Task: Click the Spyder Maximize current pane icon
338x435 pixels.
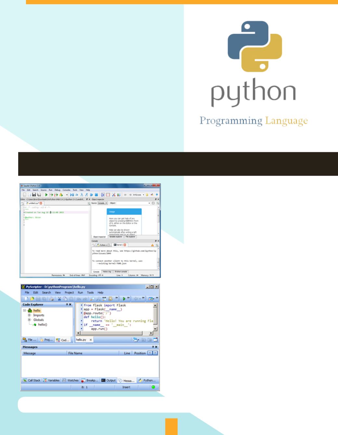Action: tap(103, 194)
